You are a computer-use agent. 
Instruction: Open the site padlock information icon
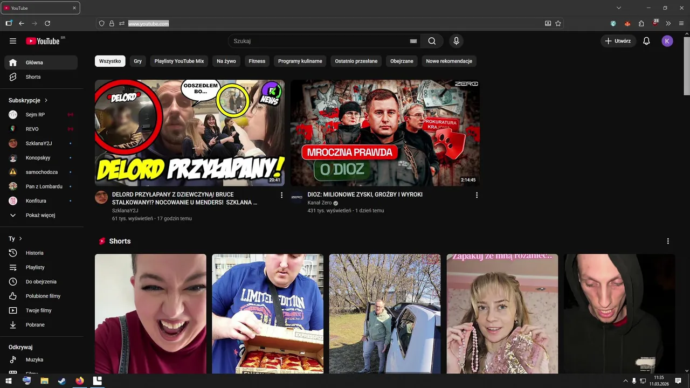pos(112,24)
